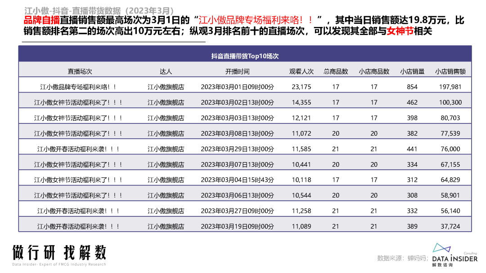This screenshot has width=486, height=273.
Task: Click sales value 58,901
Action: point(450,195)
